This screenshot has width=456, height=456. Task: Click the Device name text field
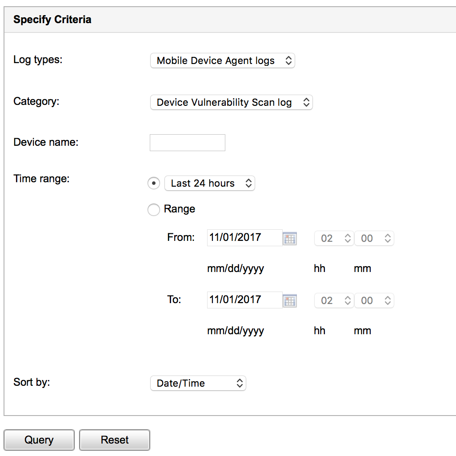pyautogui.click(x=188, y=143)
